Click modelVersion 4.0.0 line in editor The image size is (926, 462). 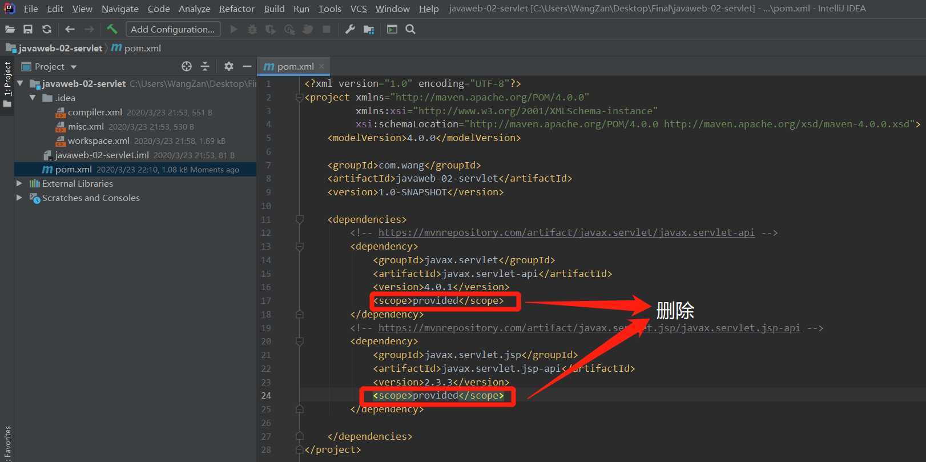click(x=424, y=138)
